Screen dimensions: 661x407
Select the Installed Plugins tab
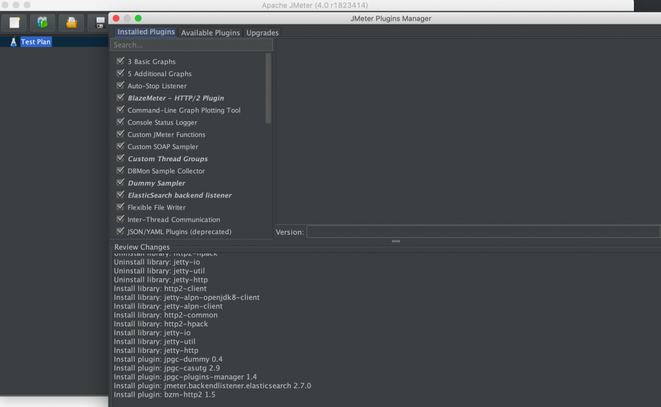click(146, 32)
